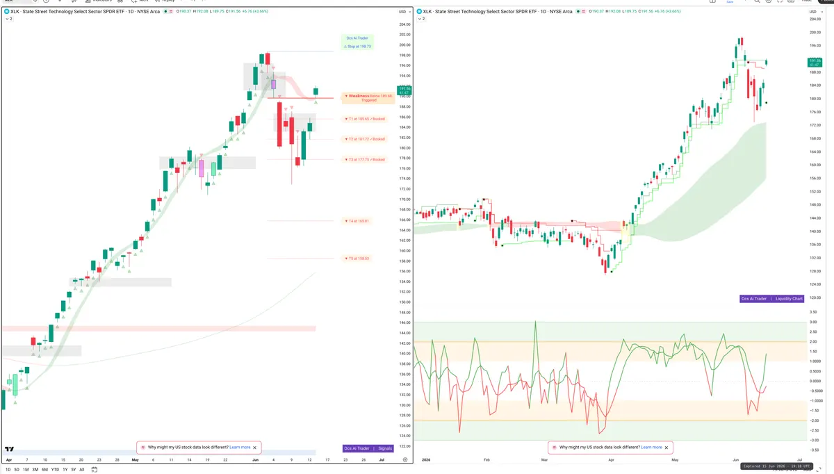
Task: Click 'May' on the left chart time axis
Action: pos(136,460)
